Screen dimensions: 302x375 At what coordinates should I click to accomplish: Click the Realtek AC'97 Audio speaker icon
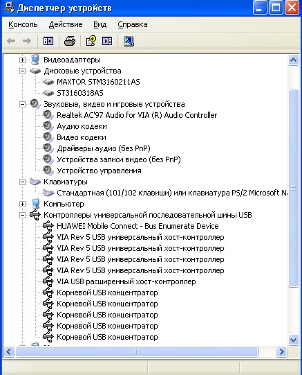(x=48, y=115)
